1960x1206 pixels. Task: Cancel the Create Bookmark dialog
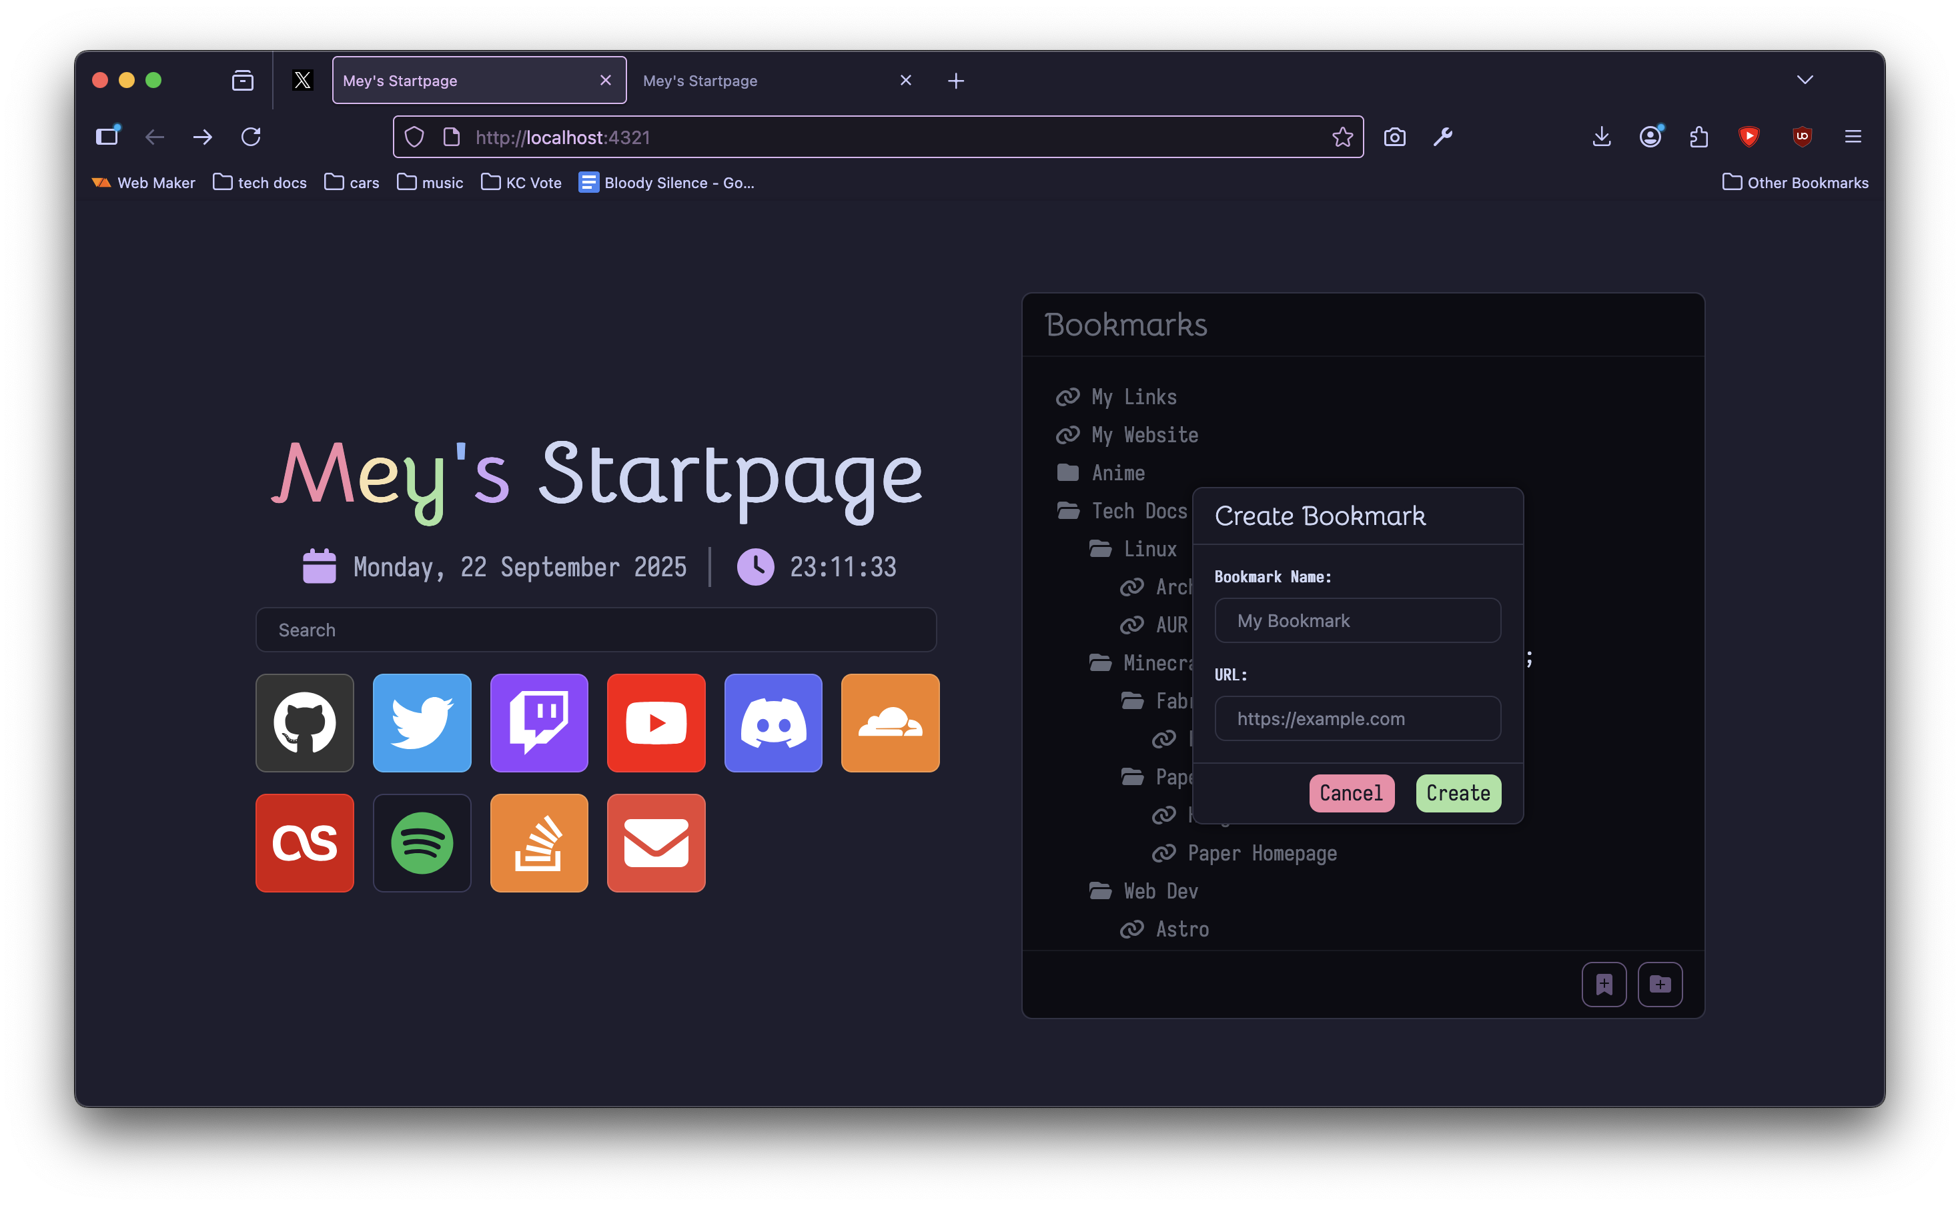click(x=1350, y=793)
